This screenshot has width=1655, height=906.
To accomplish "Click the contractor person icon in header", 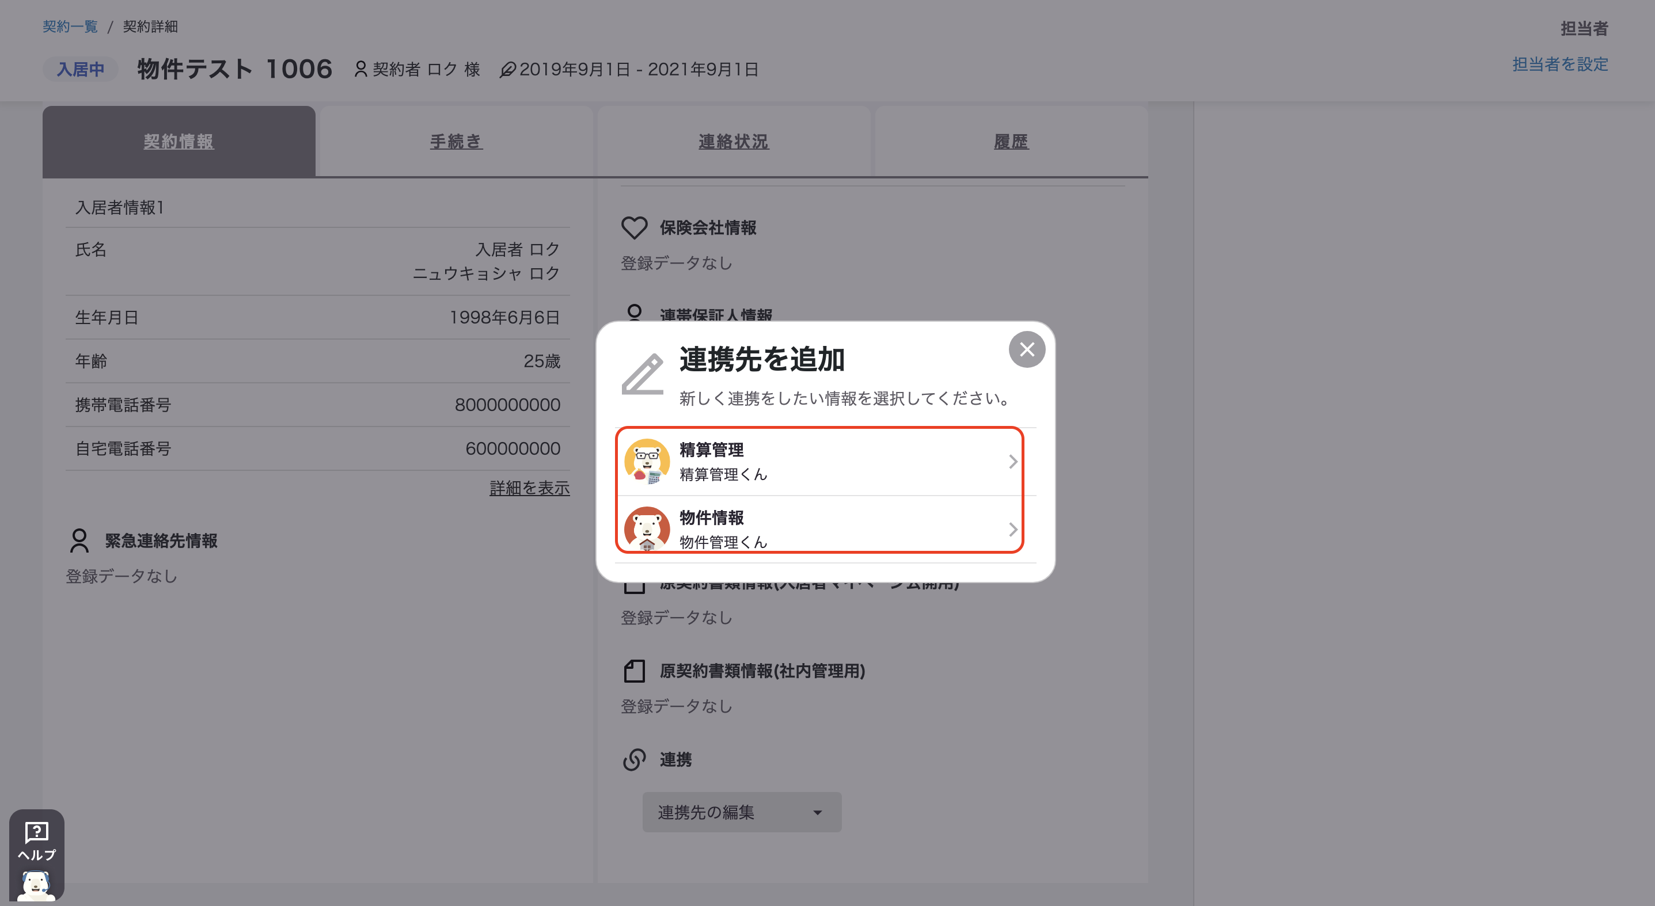I will [361, 69].
